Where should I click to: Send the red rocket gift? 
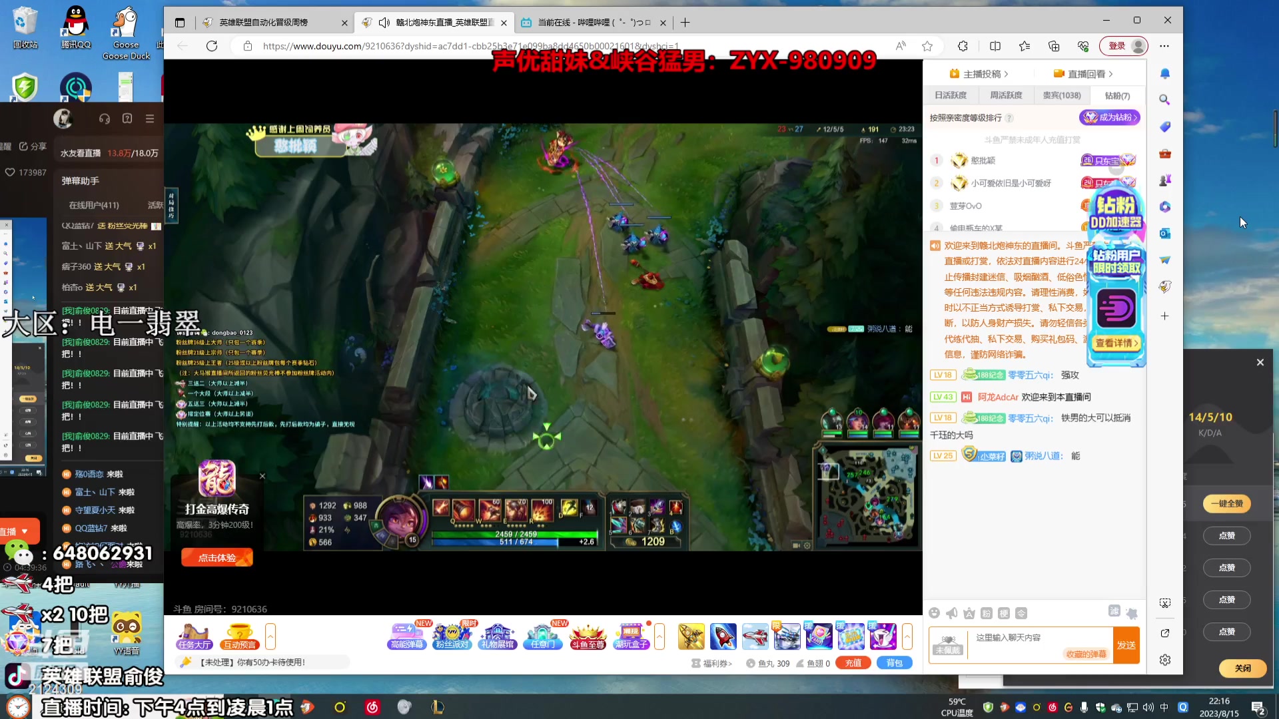coord(723,636)
